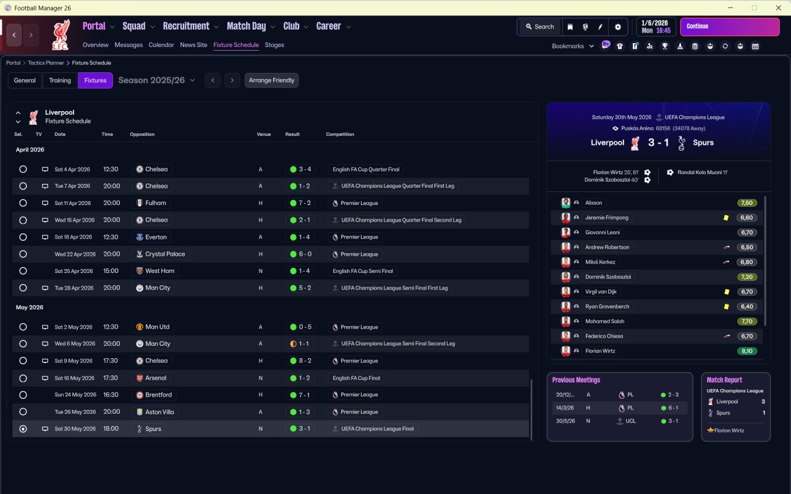Click the goal icon beside Randal Kolo Muani

point(670,172)
